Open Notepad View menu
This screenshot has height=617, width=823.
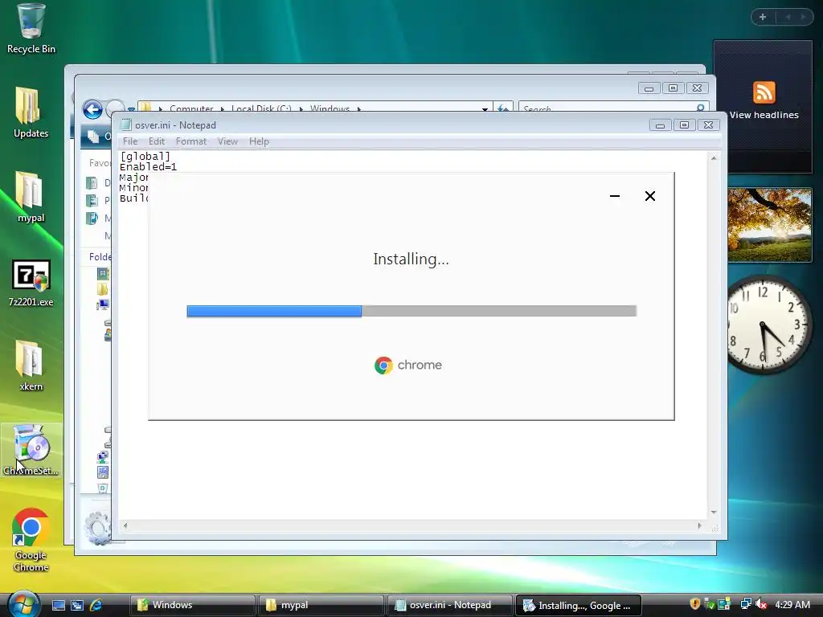point(227,141)
